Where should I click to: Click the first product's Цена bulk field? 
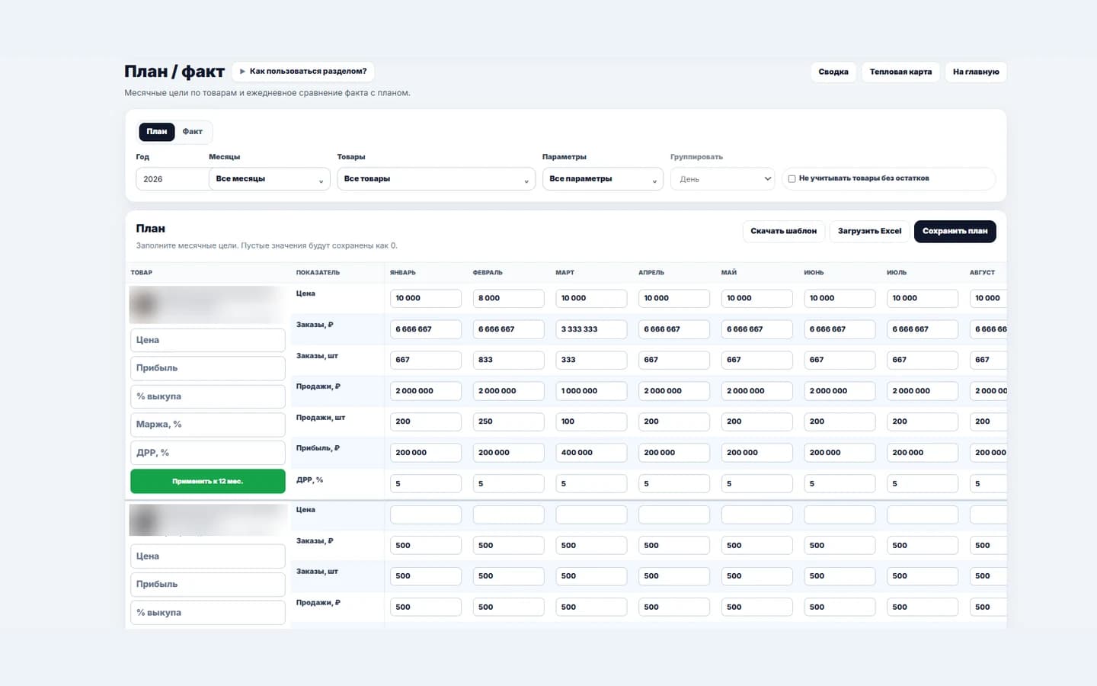[208, 340]
